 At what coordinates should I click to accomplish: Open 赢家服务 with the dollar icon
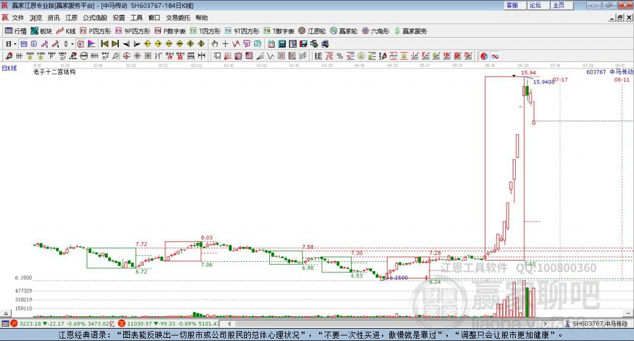(x=410, y=31)
